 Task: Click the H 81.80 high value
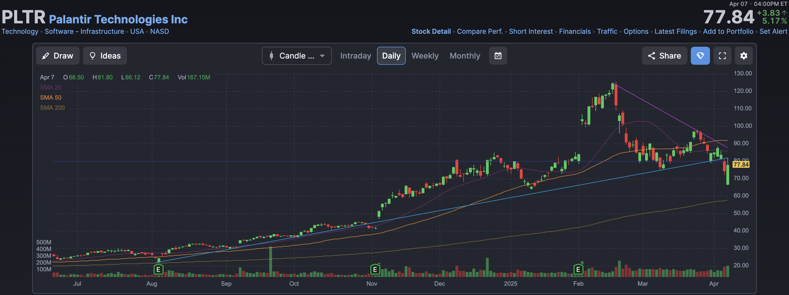coord(103,77)
